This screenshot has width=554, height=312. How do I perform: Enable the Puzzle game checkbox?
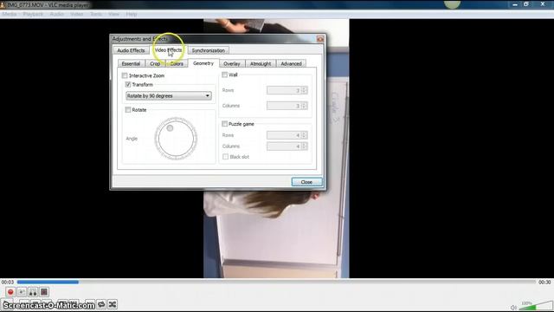click(224, 124)
